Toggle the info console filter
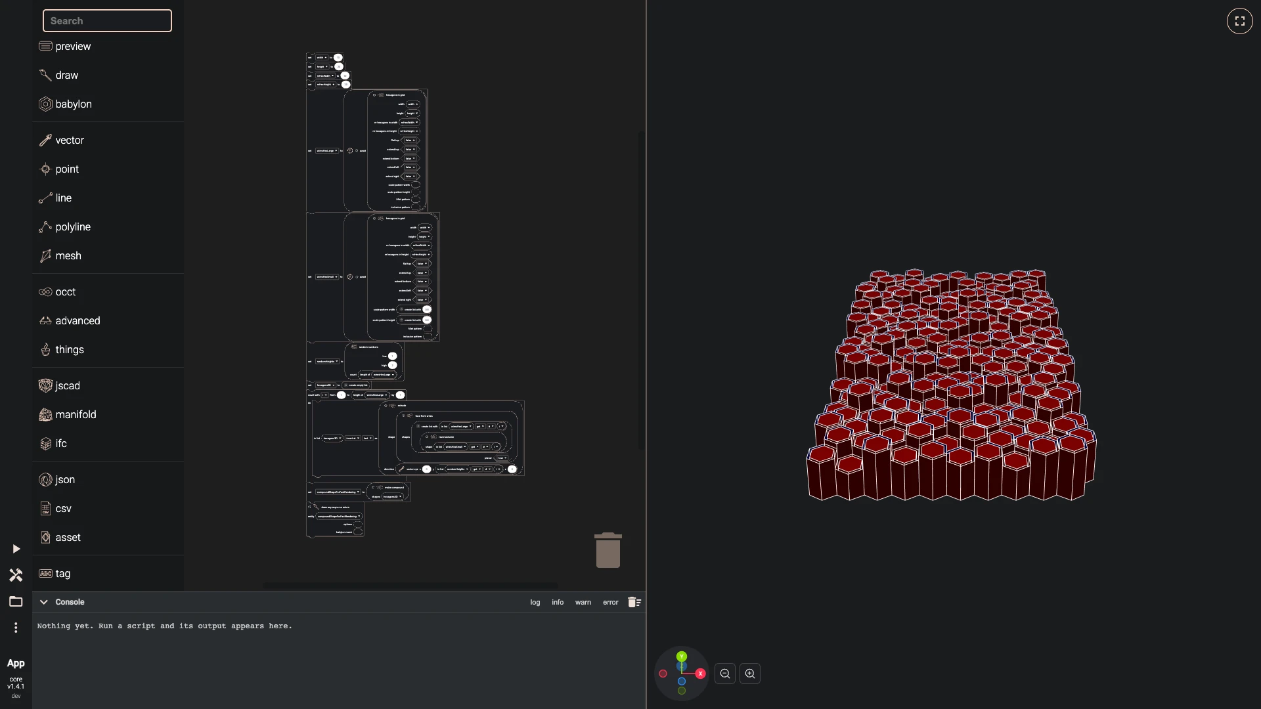 [558, 603]
